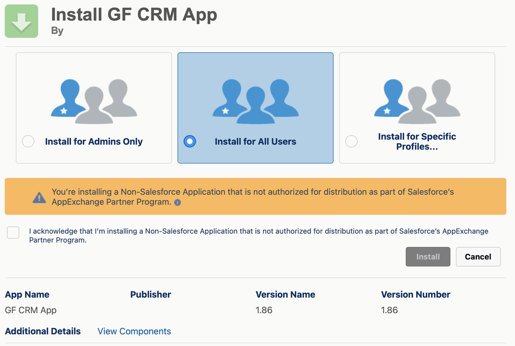Image resolution: width=515 pixels, height=346 pixels.
Task: Cancel the app installation
Action: click(x=478, y=257)
